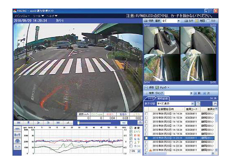Tick the checkbox for record 14:14:34
Image resolution: width=231 pixels, height=164 pixels.
click(146, 114)
